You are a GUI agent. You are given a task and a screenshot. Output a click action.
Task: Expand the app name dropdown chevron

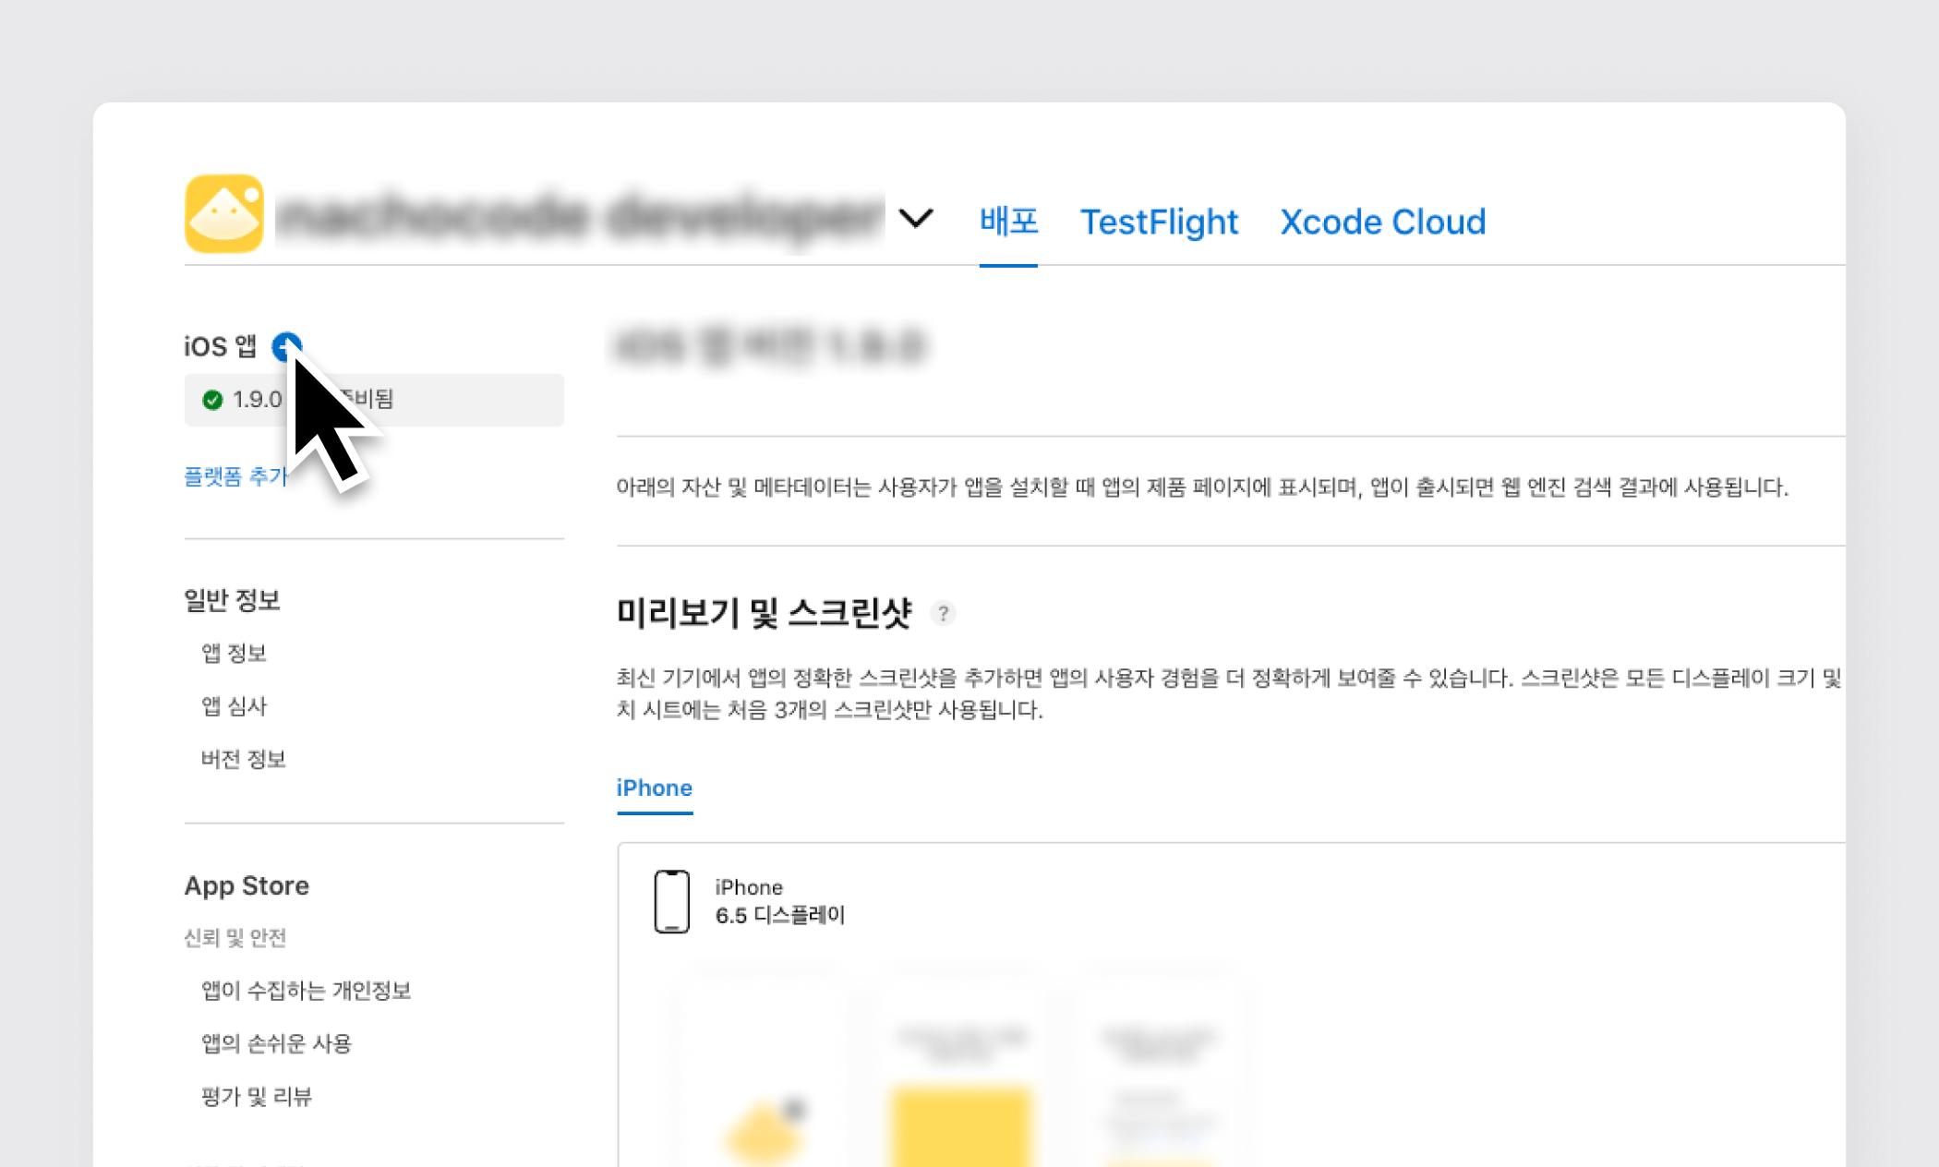tap(916, 219)
